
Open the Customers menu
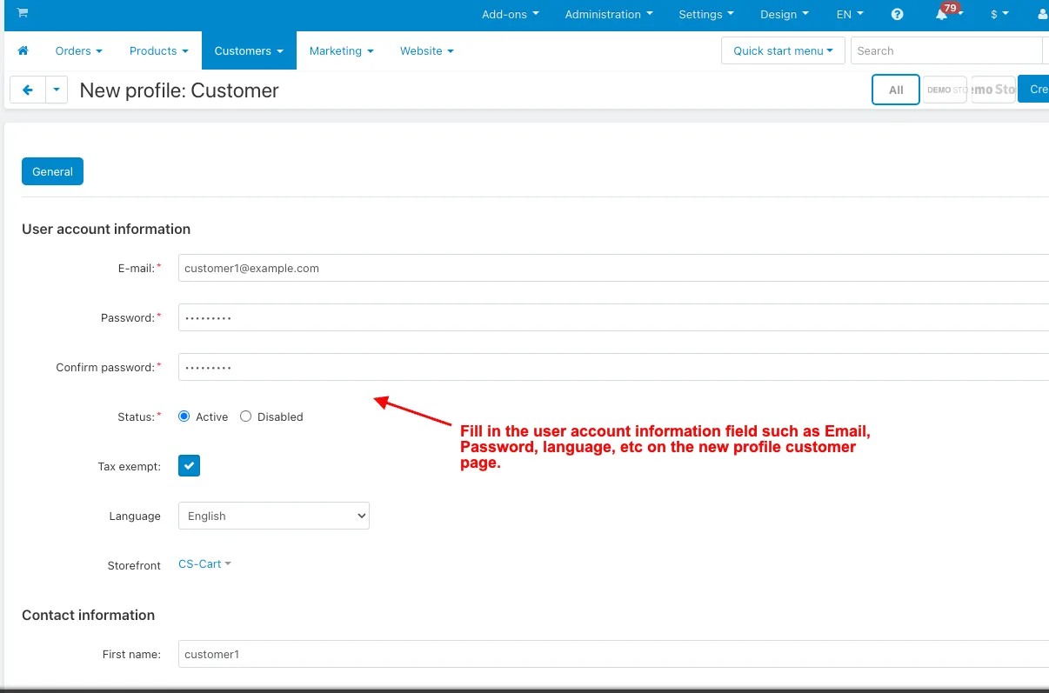pyautogui.click(x=249, y=51)
